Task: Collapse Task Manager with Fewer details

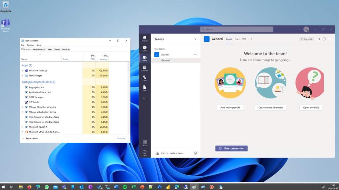Action: [30, 139]
